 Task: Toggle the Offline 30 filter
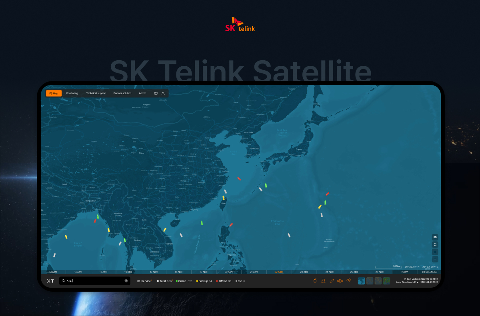[224, 281]
